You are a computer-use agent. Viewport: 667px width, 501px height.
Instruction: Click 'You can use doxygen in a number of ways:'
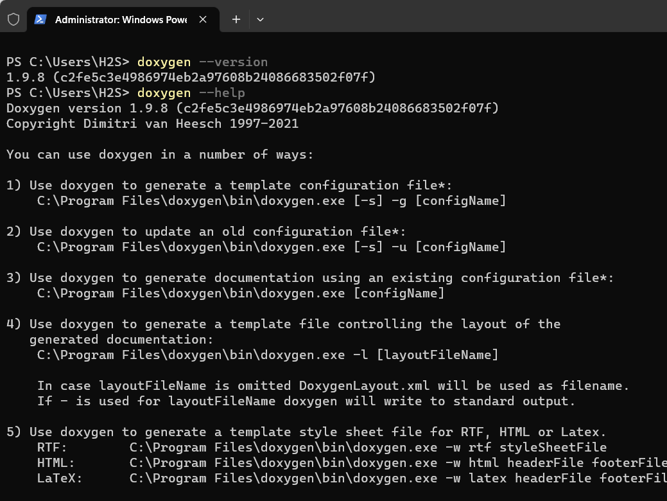point(160,155)
